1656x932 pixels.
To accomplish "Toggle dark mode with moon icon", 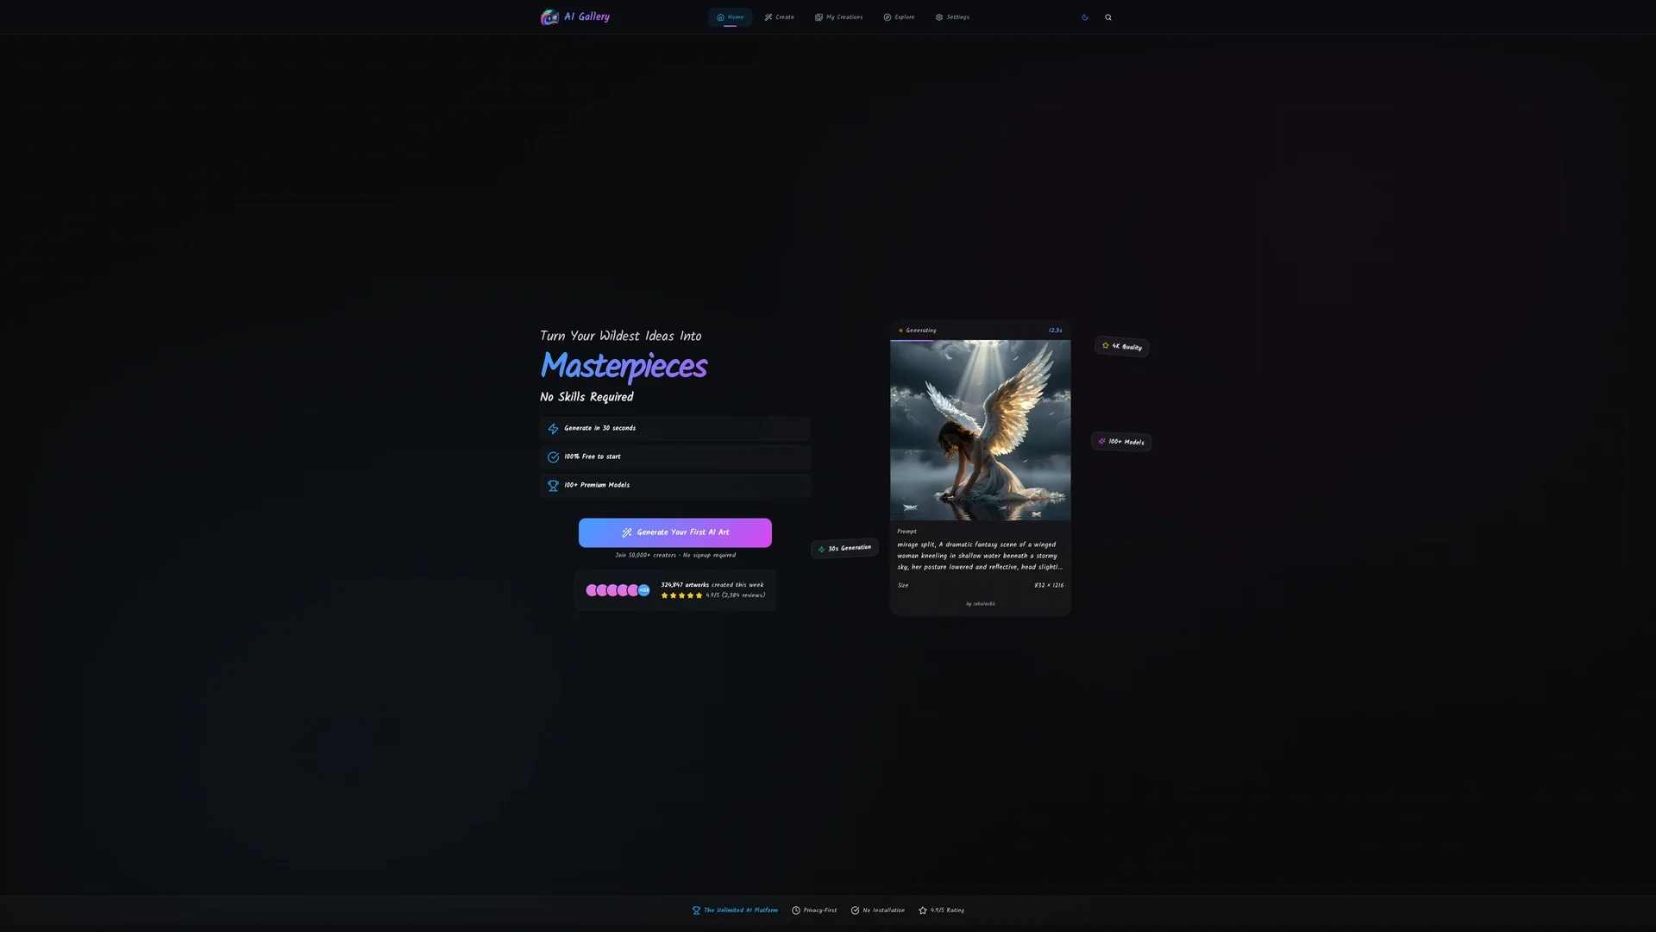I will 1085,17.
